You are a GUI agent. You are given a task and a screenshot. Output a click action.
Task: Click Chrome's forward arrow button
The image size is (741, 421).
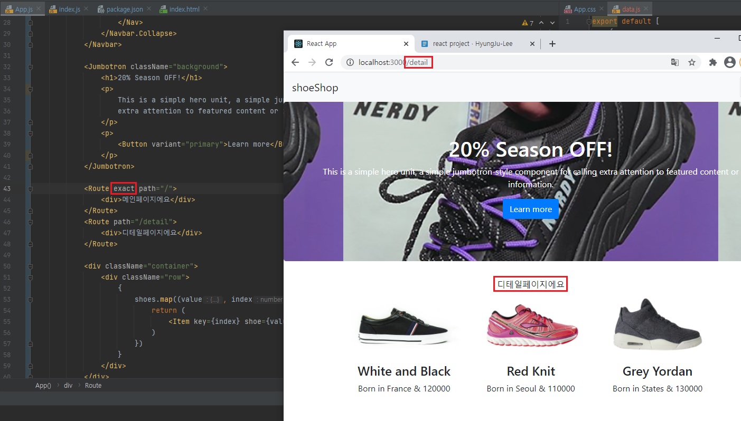[312, 62]
